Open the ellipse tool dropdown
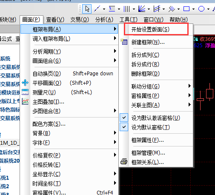This screenshot has height=195, width=215. [208, 9]
